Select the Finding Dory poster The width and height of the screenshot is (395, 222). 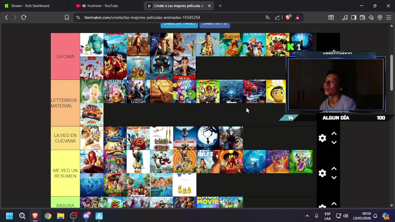point(254,162)
